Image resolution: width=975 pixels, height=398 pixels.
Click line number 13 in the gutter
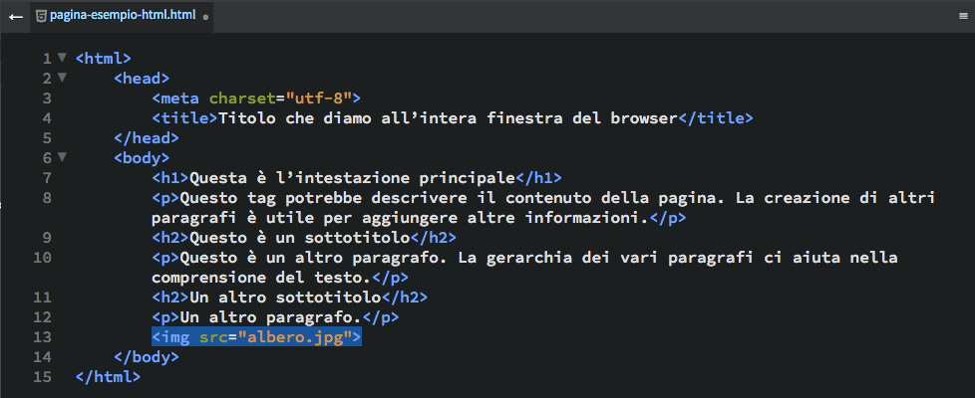42,337
